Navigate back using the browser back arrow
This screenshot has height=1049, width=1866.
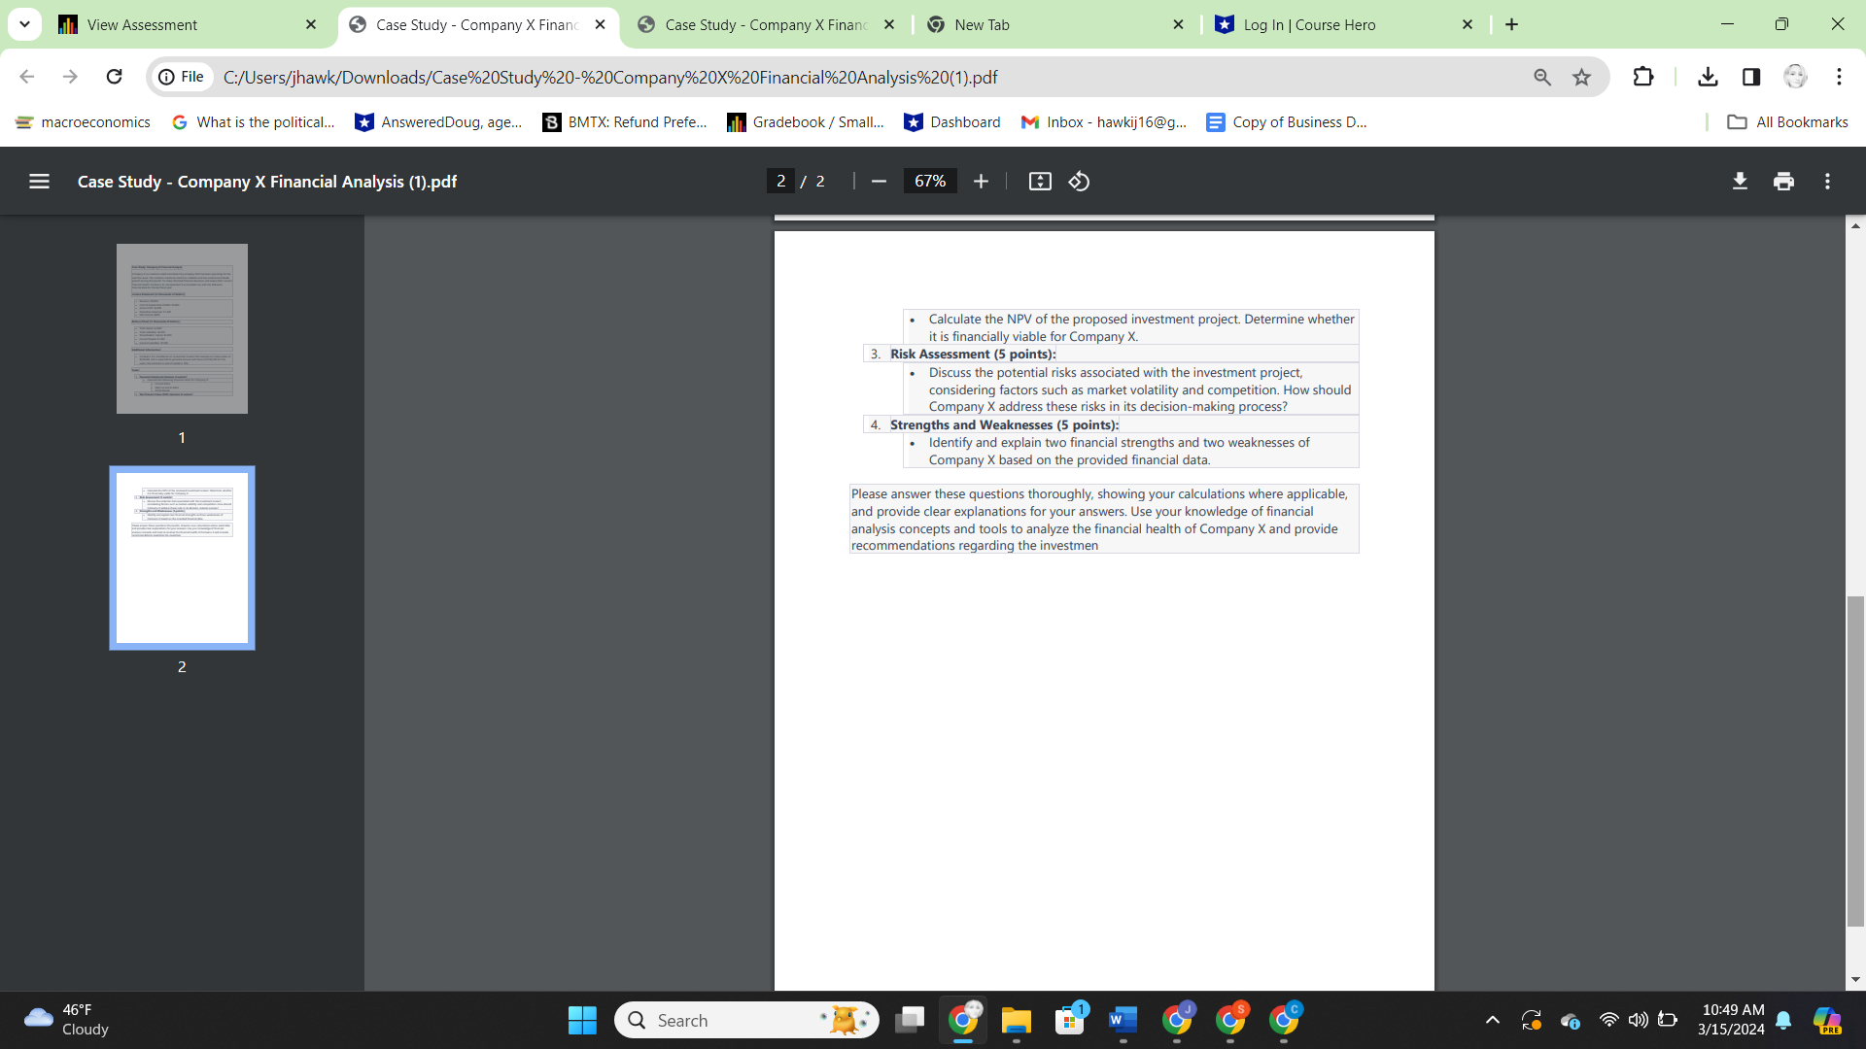tap(26, 77)
